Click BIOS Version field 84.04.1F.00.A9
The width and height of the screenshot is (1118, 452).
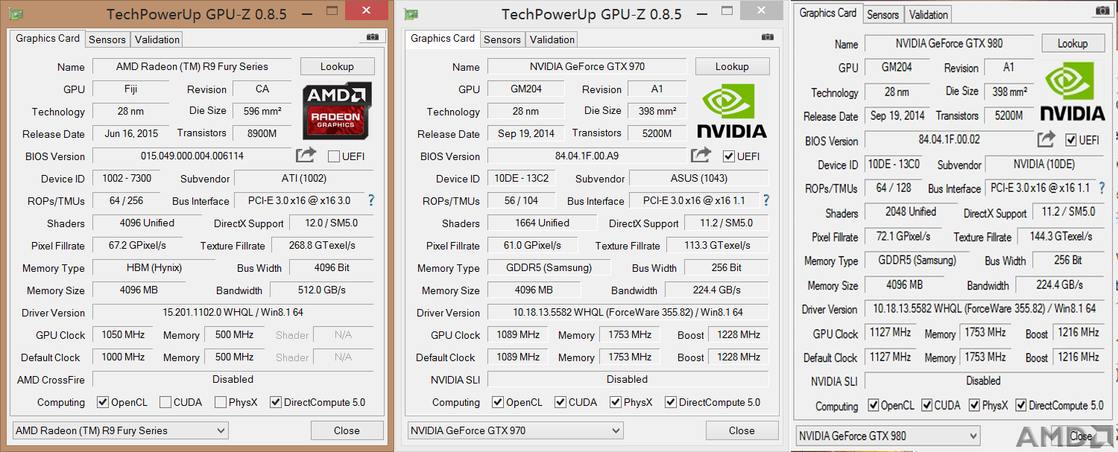(x=587, y=156)
